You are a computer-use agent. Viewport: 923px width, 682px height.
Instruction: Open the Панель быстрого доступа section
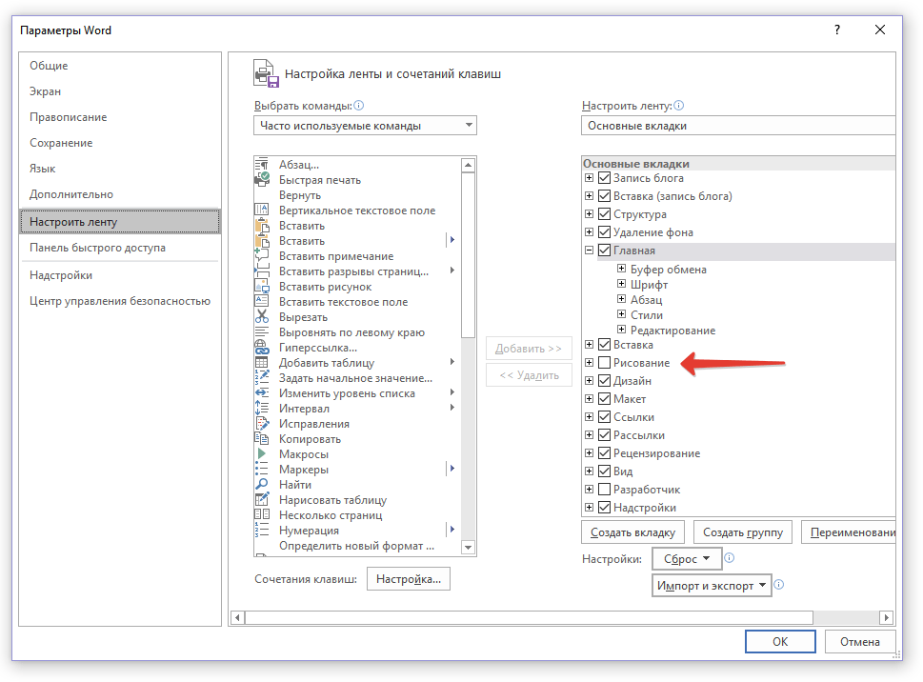[x=97, y=248]
